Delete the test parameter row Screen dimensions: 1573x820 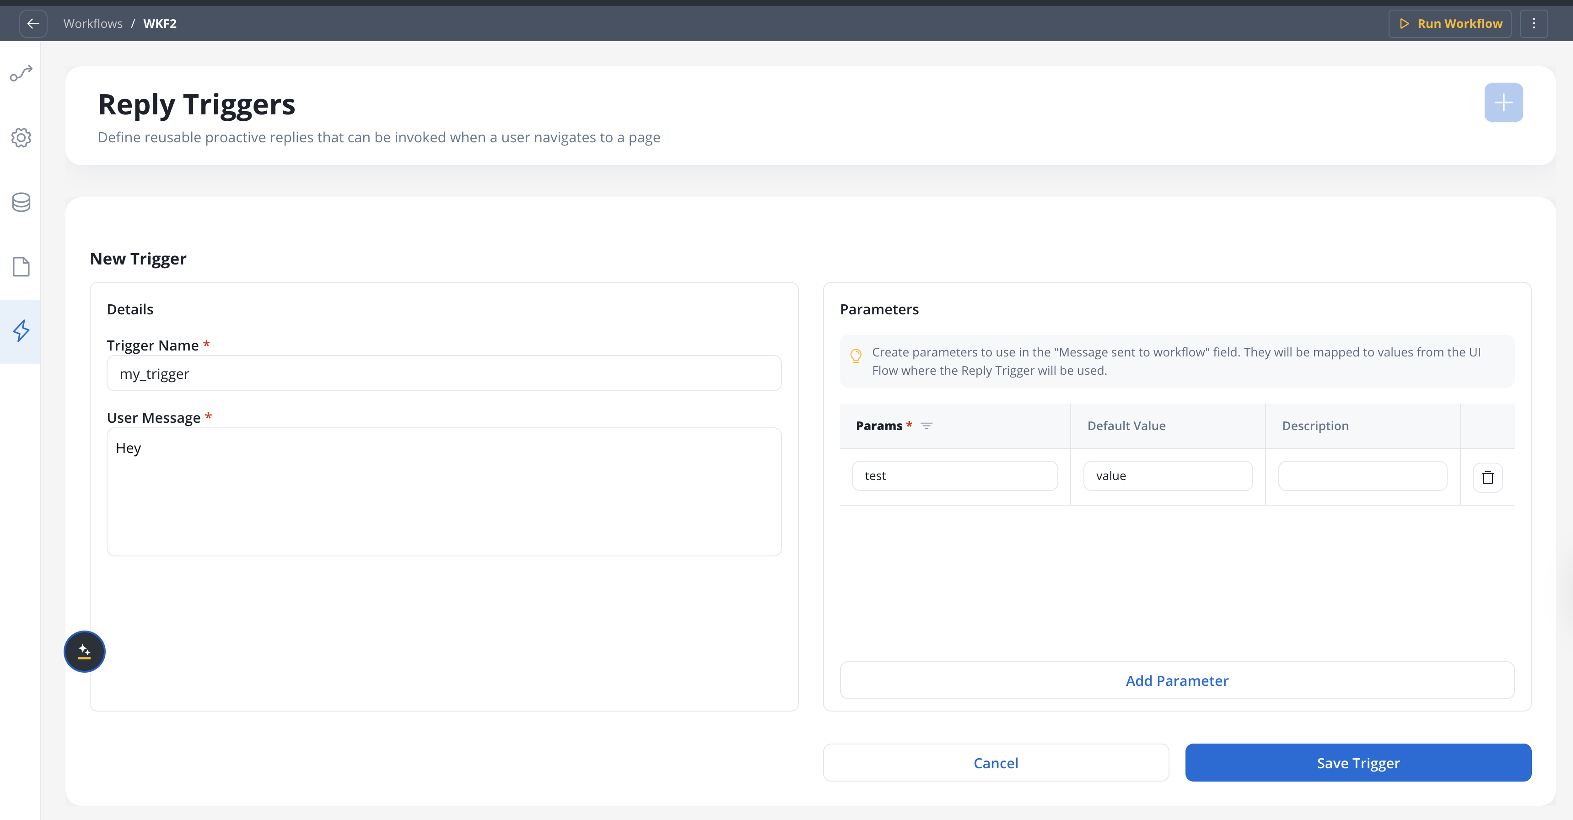click(1487, 477)
